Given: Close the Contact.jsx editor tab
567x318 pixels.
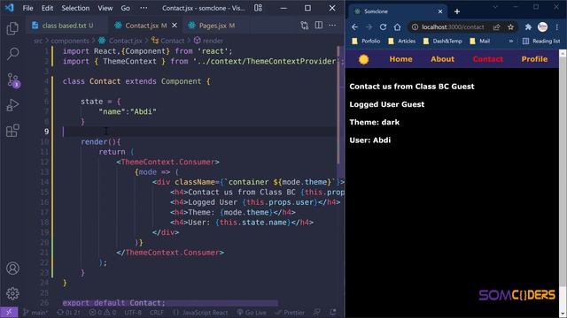Looking at the screenshot, I should click(175, 26).
